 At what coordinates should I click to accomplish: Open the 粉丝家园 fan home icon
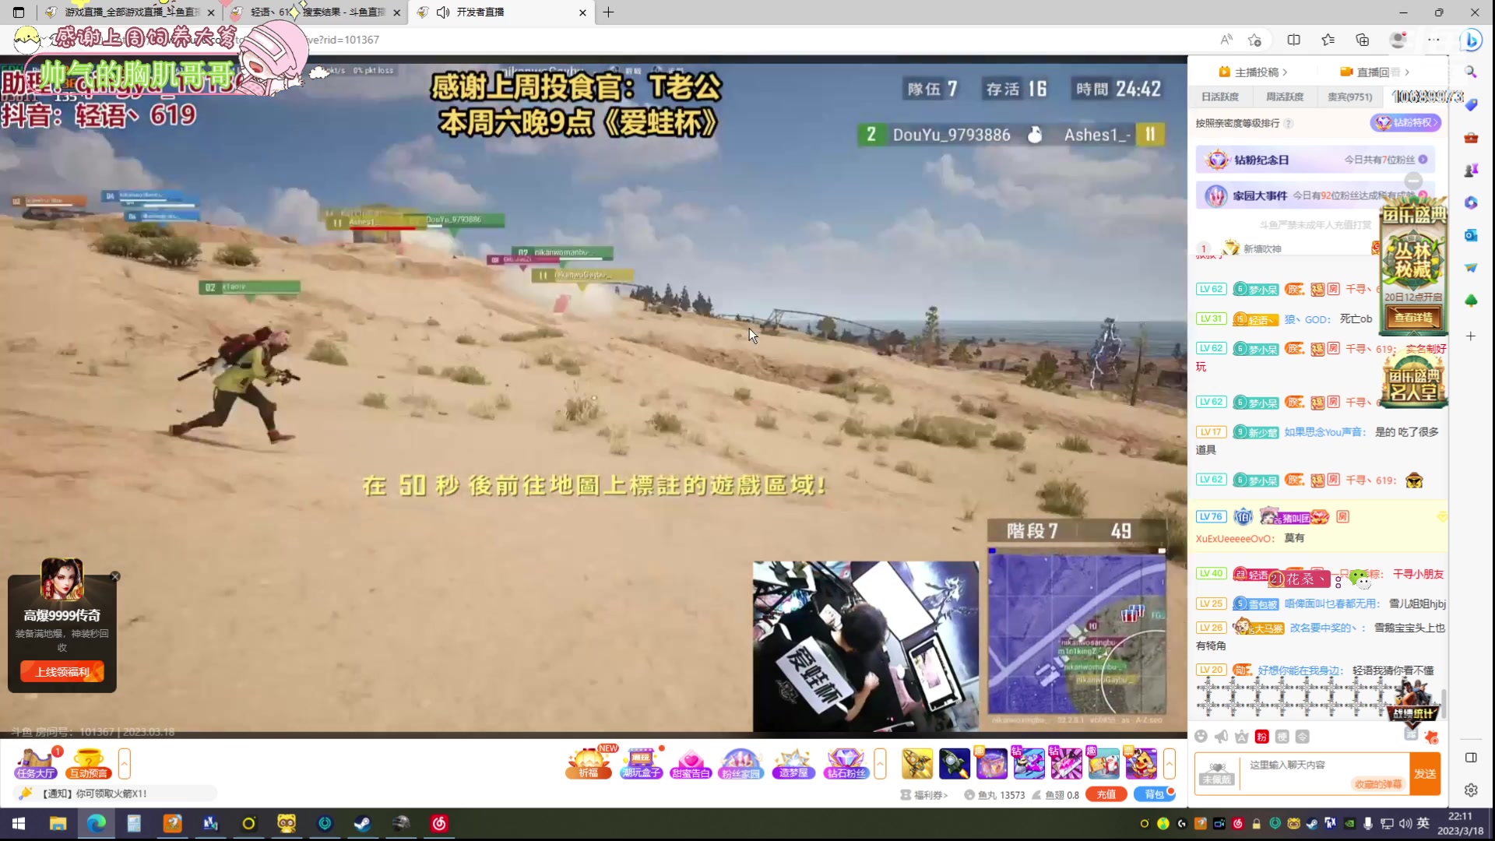pos(740,763)
